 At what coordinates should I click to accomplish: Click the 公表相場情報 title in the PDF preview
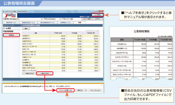click(142, 31)
